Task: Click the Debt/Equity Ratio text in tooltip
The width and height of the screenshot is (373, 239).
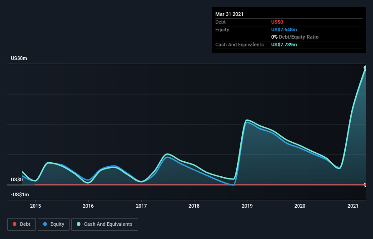Action: click(x=298, y=37)
